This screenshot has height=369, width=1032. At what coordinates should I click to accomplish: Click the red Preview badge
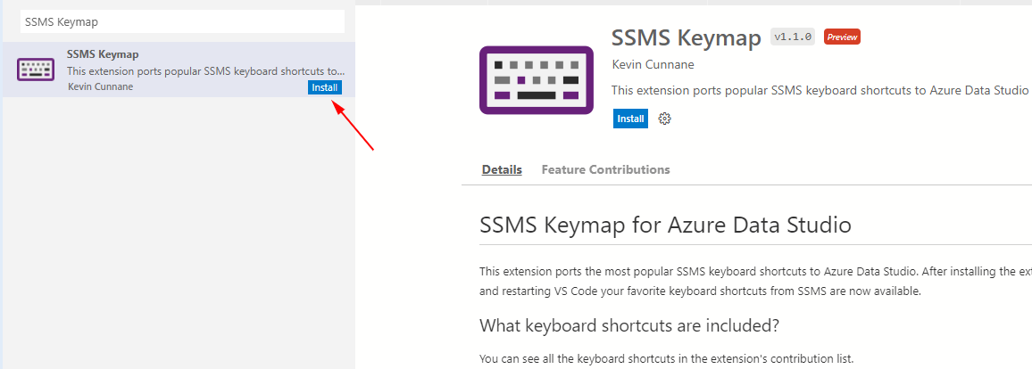tap(842, 37)
